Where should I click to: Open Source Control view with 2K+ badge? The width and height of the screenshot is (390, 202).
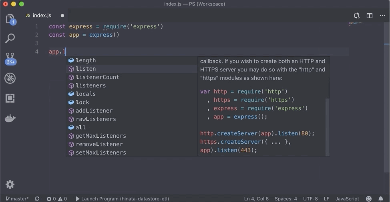10,59
